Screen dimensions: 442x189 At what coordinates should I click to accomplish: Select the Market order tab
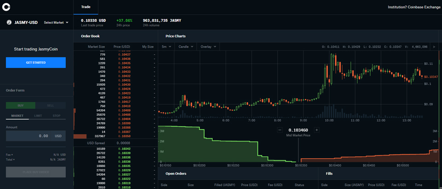coord(17,116)
